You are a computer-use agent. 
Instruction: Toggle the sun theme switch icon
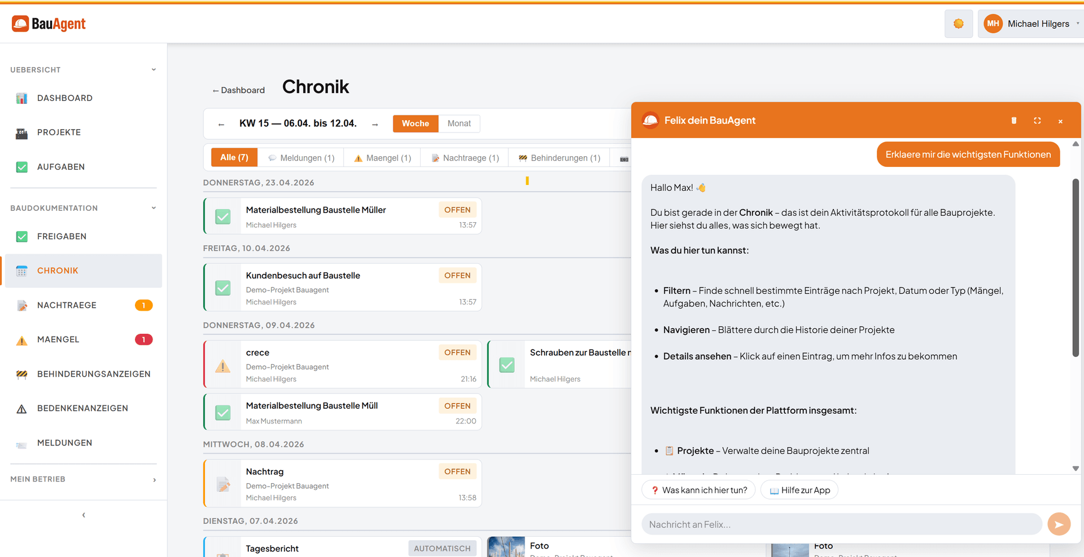(958, 24)
